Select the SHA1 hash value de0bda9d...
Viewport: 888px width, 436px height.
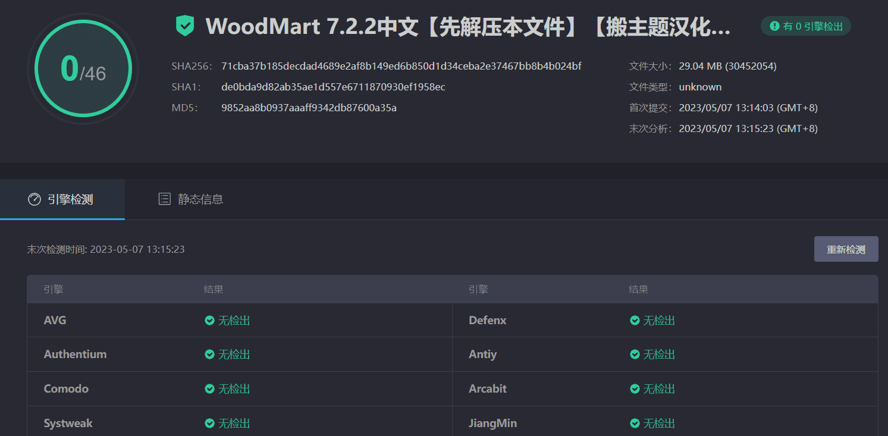[333, 87]
